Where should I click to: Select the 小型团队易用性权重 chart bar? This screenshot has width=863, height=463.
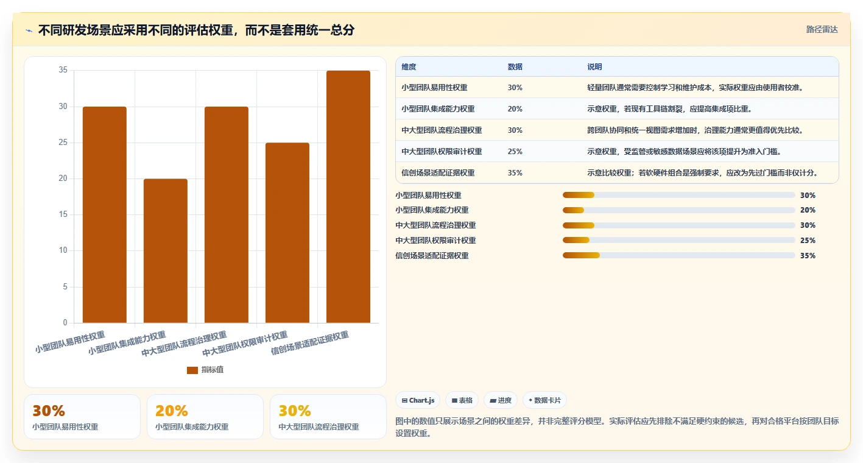pyautogui.click(x=105, y=214)
